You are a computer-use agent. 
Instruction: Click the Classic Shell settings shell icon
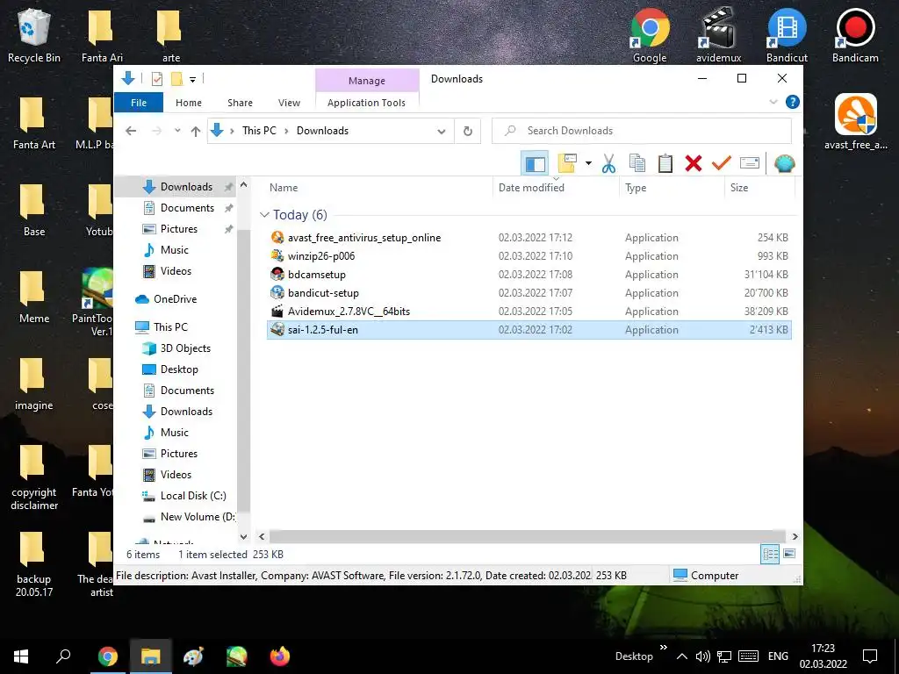click(x=784, y=164)
